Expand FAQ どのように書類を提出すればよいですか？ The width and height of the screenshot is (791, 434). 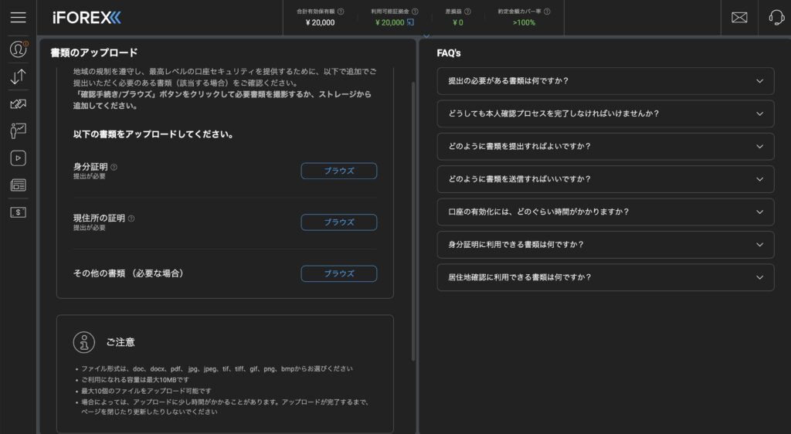(606, 147)
